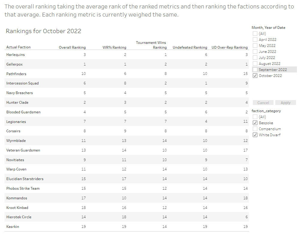Click the UD Over-Rep Ranking header
Viewport: 299px width, 236px height.
coord(229,48)
